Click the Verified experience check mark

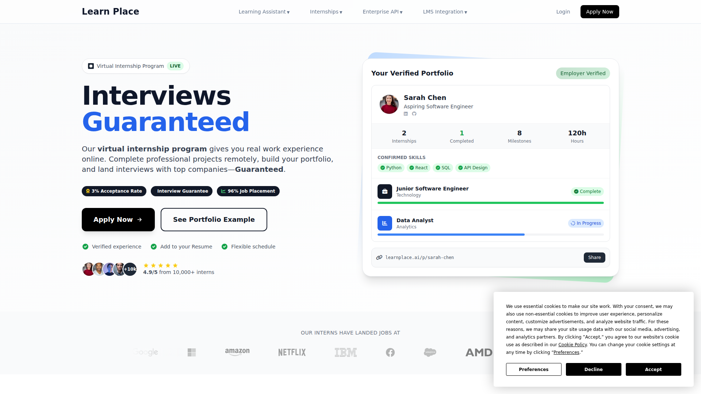coord(85,247)
